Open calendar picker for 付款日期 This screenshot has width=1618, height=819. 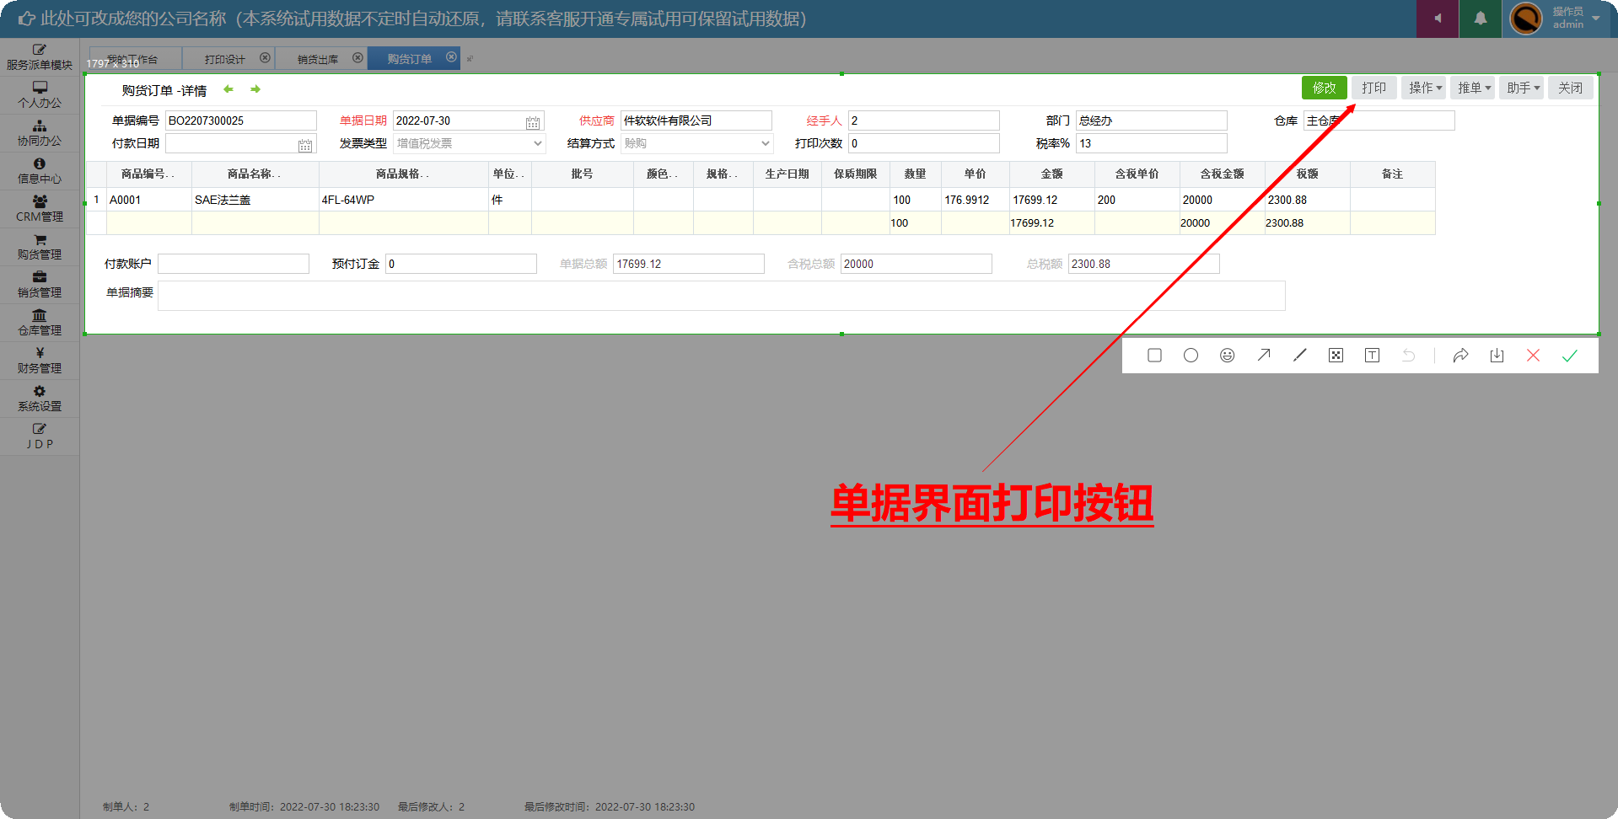tap(305, 145)
